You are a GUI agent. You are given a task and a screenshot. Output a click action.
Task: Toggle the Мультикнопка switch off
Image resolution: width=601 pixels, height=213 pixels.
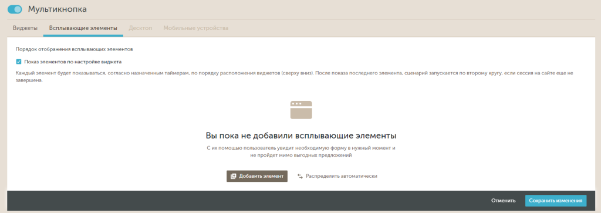click(15, 9)
